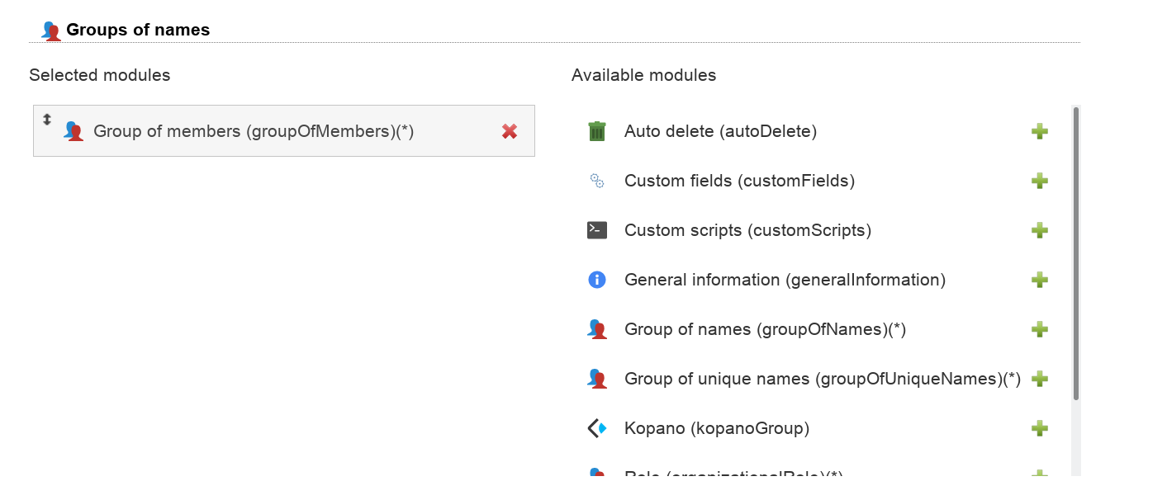Click the Group of unique names label
Image resolution: width=1167 pixels, height=500 pixels.
click(x=822, y=379)
